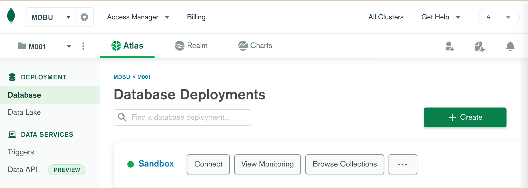Expand the M001 project dropdown

coord(69,46)
